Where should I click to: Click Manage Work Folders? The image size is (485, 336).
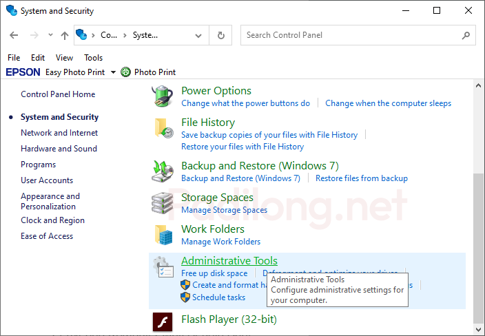click(x=221, y=242)
